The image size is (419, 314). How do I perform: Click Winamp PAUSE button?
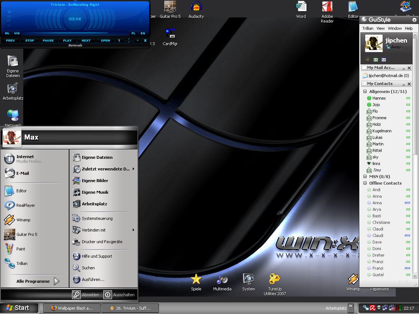[48, 41]
